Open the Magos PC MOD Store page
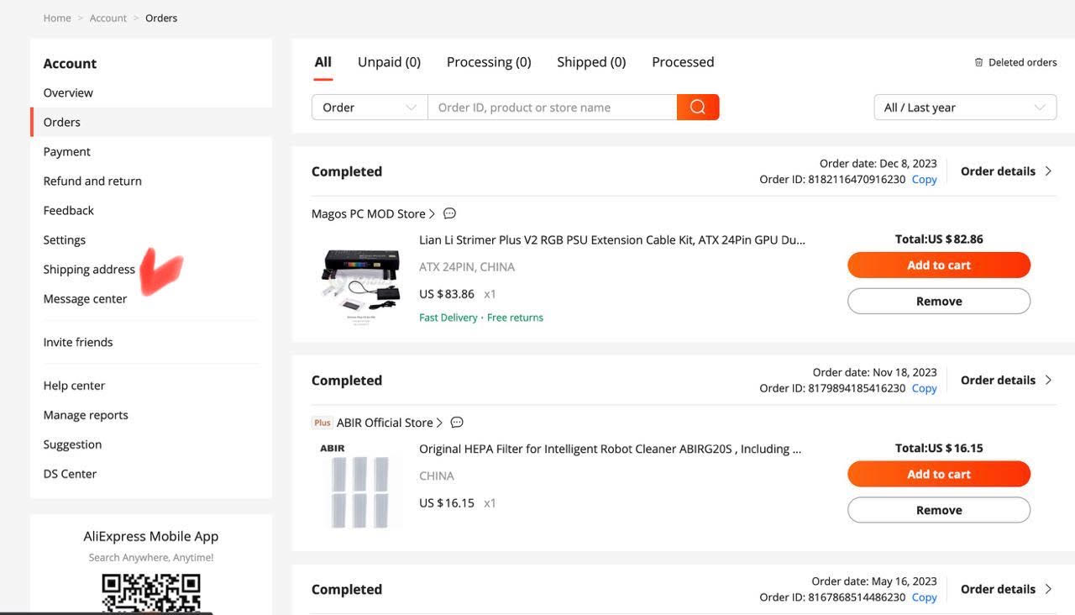Image resolution: width=1075 pixels, height=615 pixels. [368, 213]
